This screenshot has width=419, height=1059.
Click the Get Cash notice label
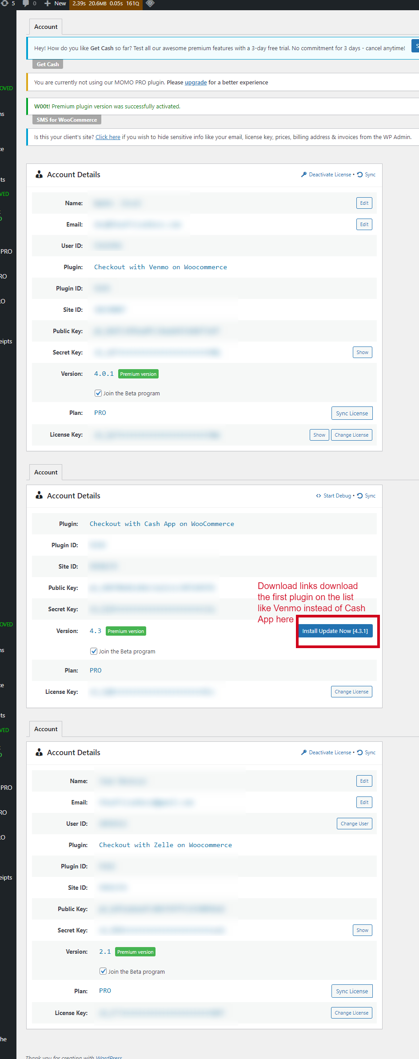[x=48, y=64]
